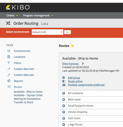The height and width of the screenshot is (127, 123).
Task: Expand the Orders menu
Action: tap(12, 16)
